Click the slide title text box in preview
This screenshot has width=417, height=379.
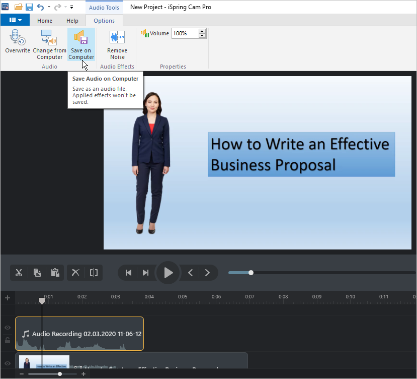click(x=301, y=154)
